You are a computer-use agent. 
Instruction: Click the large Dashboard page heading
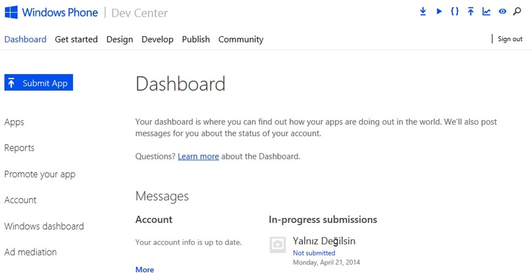180,83
